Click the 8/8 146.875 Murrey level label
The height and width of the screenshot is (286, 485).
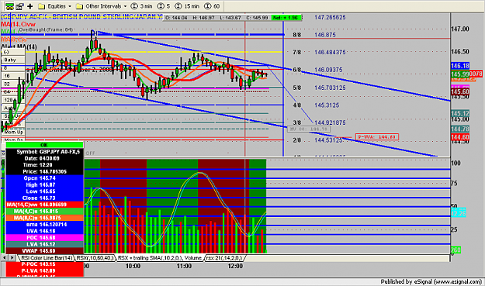pyautogui.click(x=314, y=35)
